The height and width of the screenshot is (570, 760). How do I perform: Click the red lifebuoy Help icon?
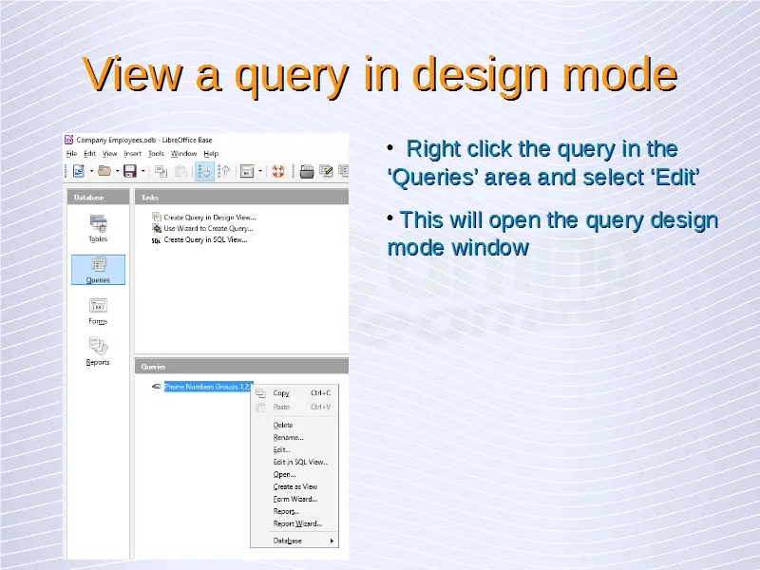[x=278, y=171]
